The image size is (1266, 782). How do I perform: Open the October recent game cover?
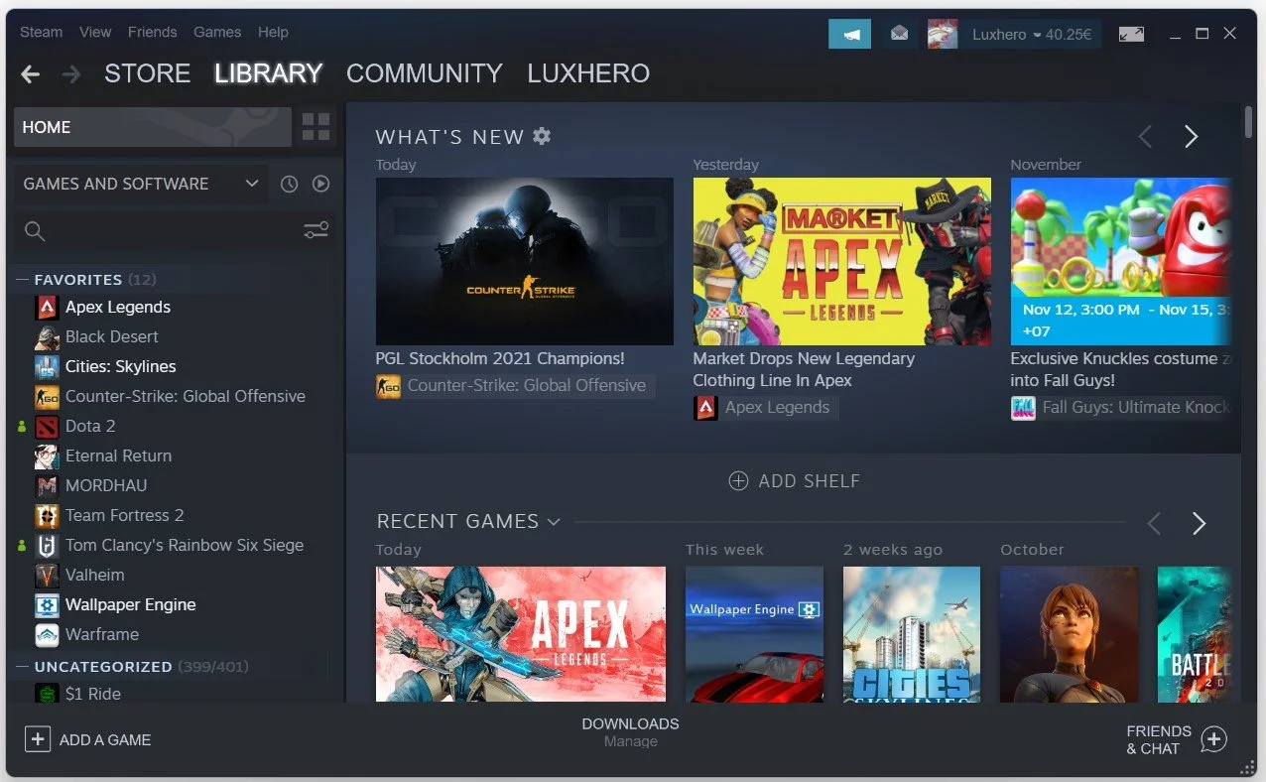(1069, 634)
